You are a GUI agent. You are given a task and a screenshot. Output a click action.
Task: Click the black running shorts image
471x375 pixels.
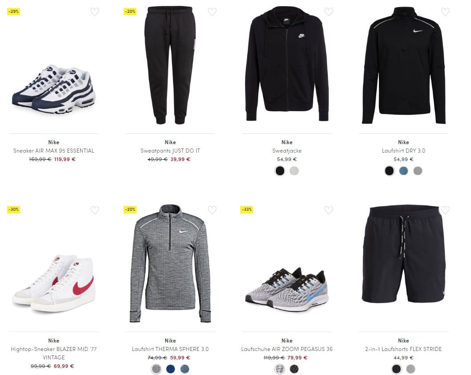pyautogui.click(x=403, y=254)
